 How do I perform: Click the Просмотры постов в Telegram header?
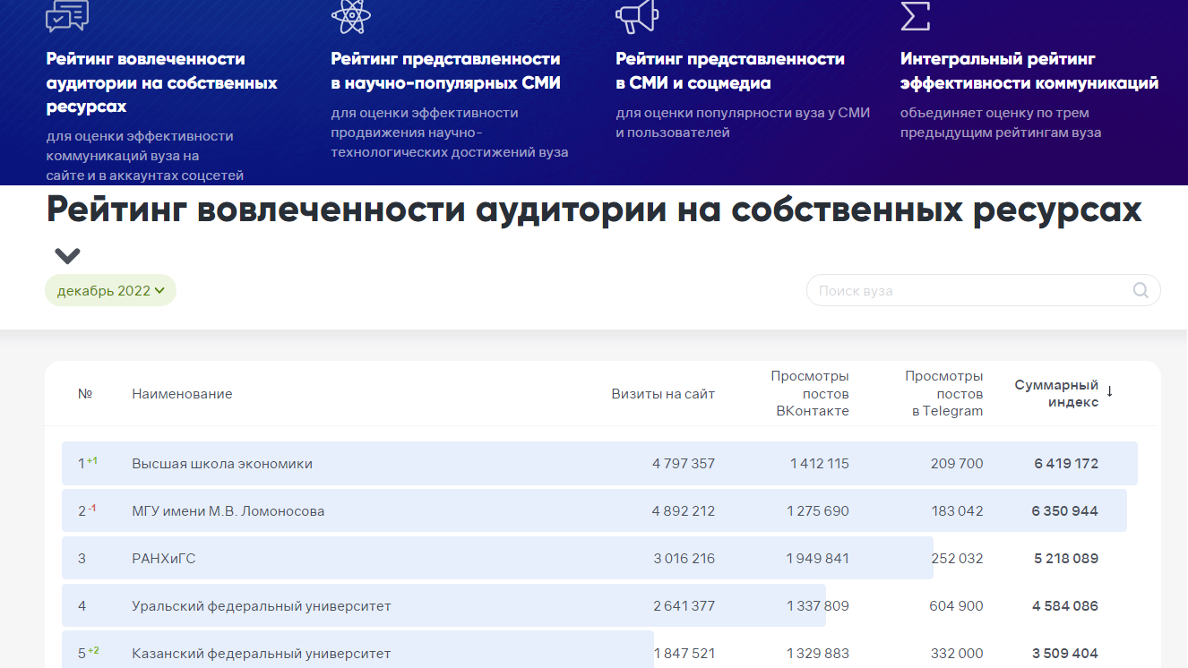[944, 394]
